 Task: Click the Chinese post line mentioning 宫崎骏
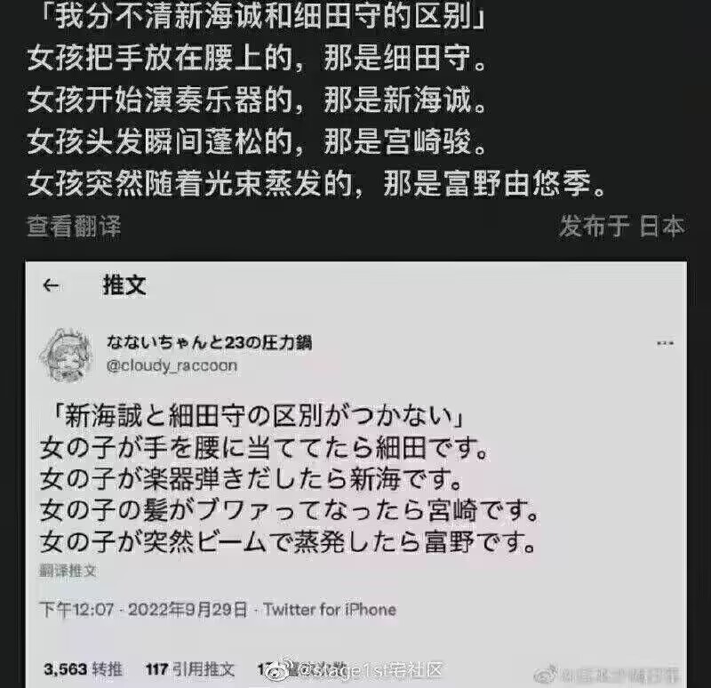pyautogui.click(x=257, y=141)
